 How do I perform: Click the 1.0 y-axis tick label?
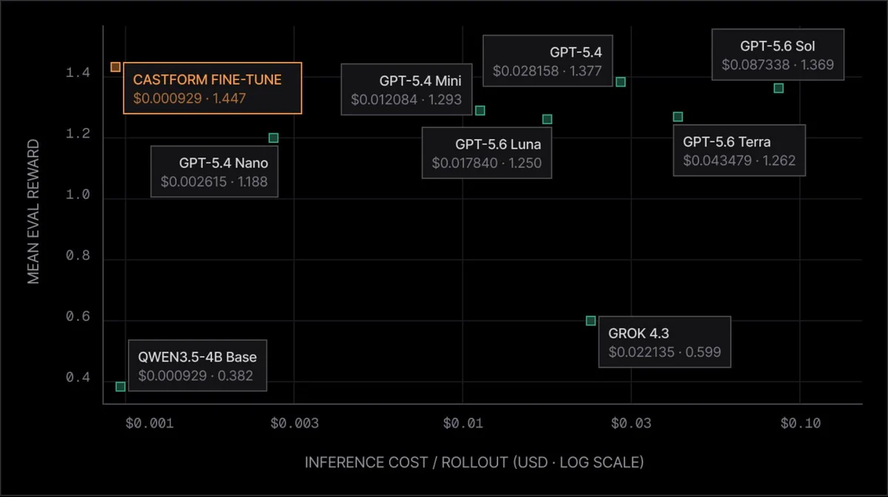[x=78, y=195]
